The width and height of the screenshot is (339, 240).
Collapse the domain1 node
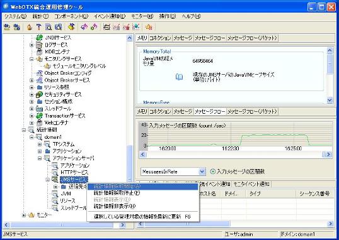click(x=32, y=137)
